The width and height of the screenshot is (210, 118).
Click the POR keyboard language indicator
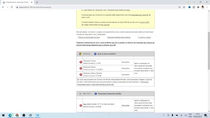(x=190, y=115)
